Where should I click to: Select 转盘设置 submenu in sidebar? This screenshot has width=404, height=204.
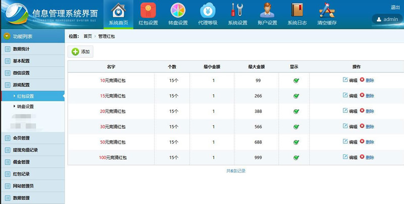[x=26, y=107]
